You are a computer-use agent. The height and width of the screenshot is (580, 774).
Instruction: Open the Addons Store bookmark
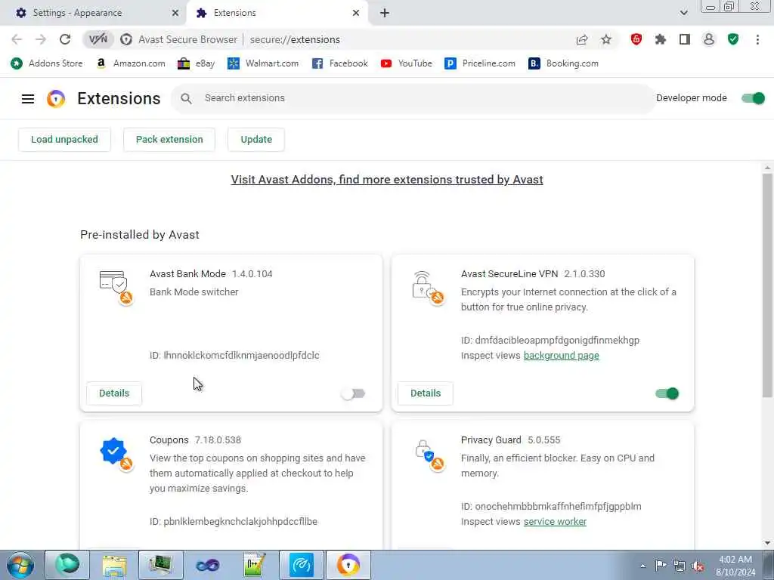pyautogui.click(x=47, y=63)
